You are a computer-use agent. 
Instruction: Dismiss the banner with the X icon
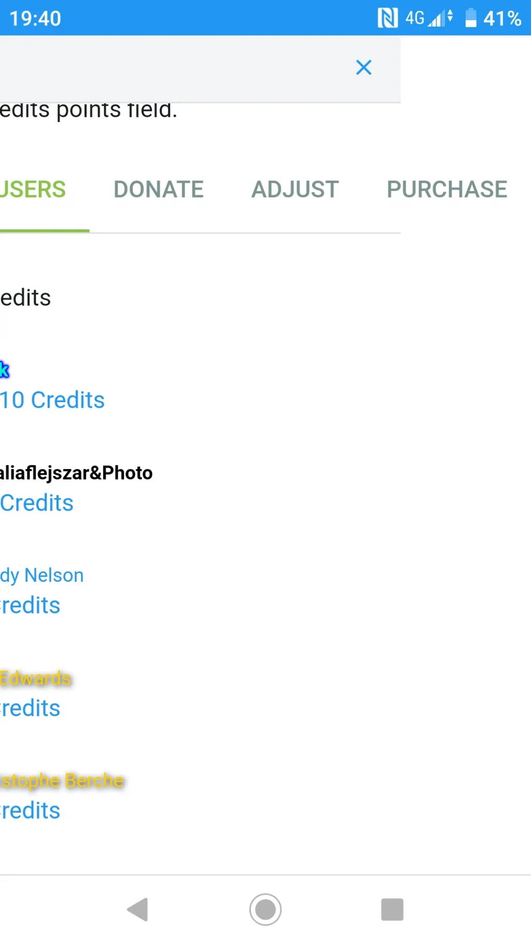[x=364, y=67]
